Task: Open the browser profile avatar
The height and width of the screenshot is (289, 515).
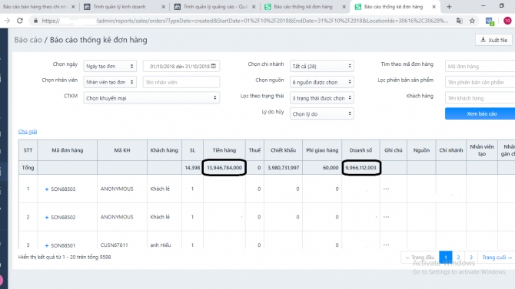Action: (507, 21)
